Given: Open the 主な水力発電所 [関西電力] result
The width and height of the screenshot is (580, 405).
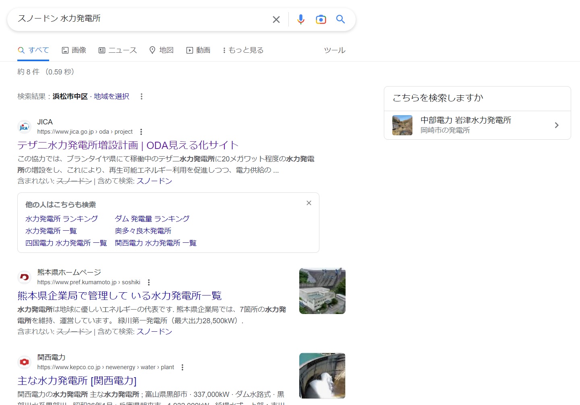Looking at the screenshot, I should [x=77, y=381].
